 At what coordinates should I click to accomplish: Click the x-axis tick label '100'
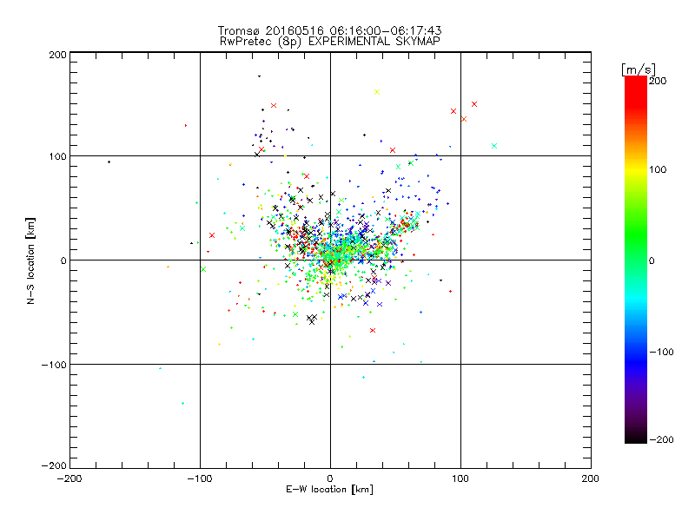click(x=460, y=478)
